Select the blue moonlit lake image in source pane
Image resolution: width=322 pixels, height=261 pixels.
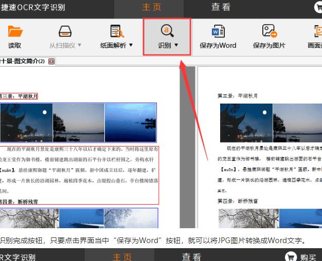[x=131, y=123]
